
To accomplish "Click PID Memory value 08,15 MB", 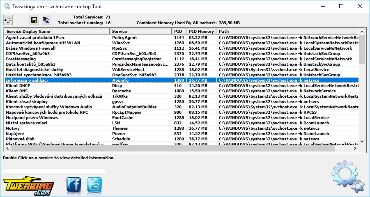I will 198,112.
